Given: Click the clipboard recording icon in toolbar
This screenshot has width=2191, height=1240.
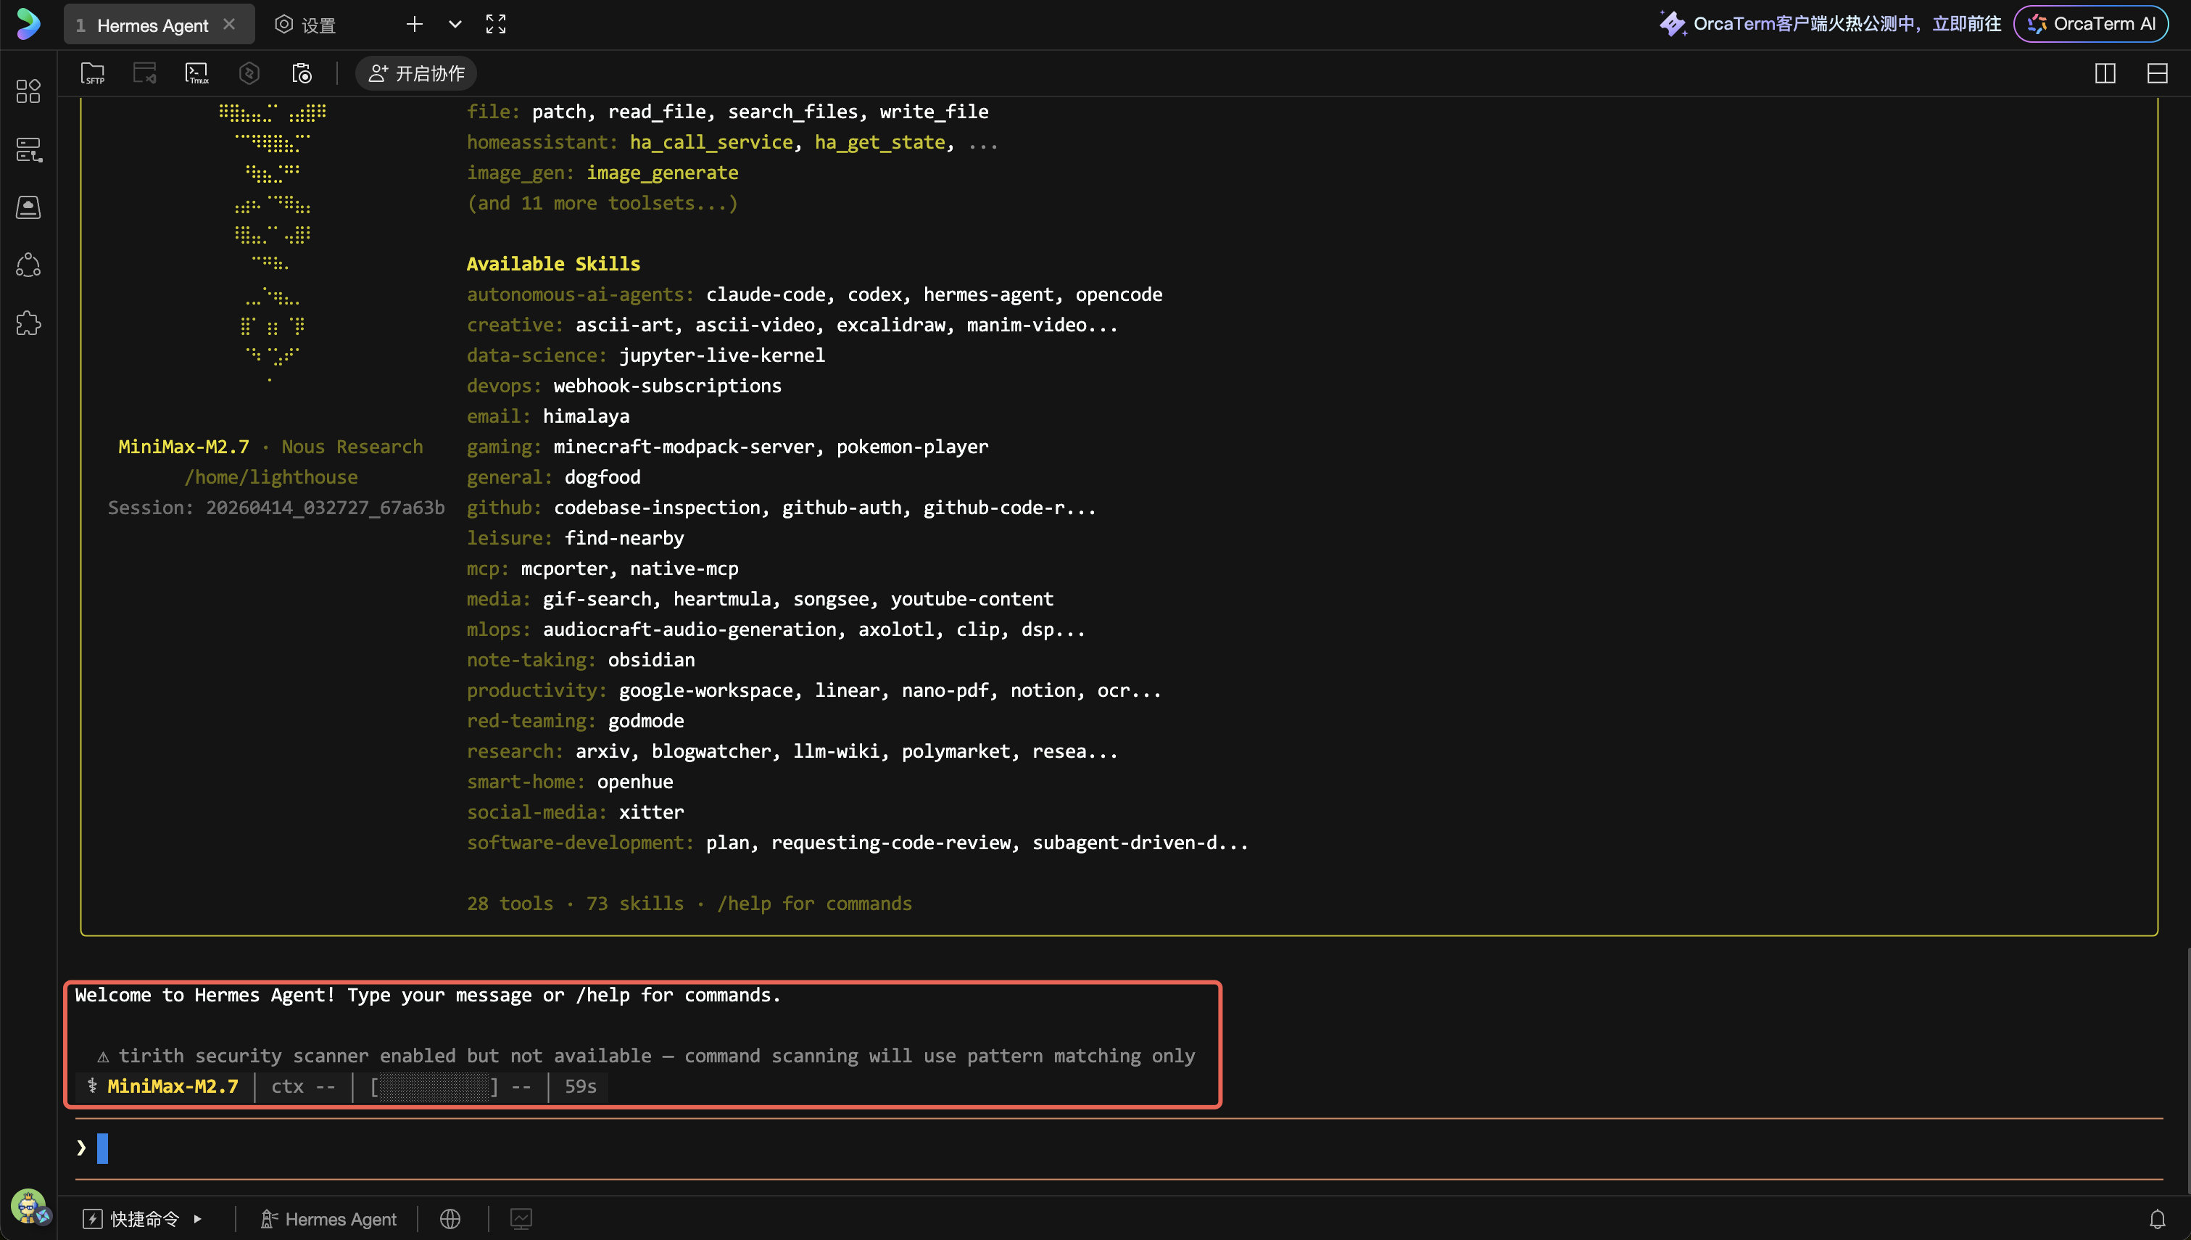Looking at the screenshot, I should (302, 73).
